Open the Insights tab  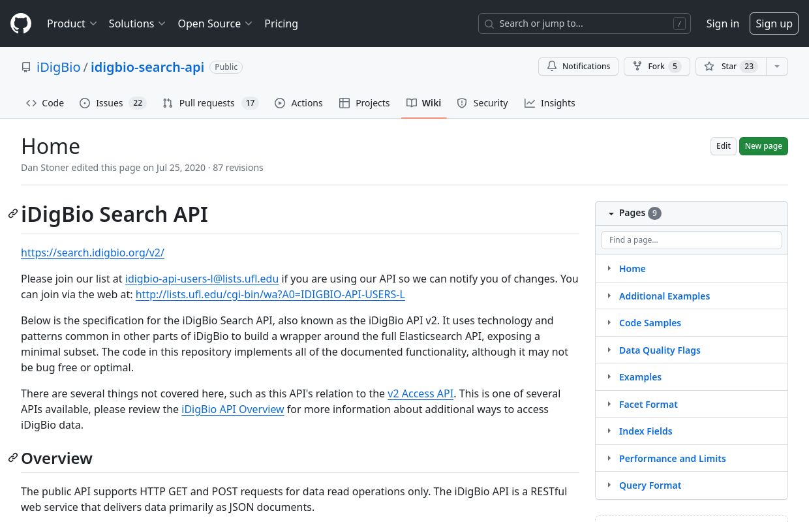(550, 103)
